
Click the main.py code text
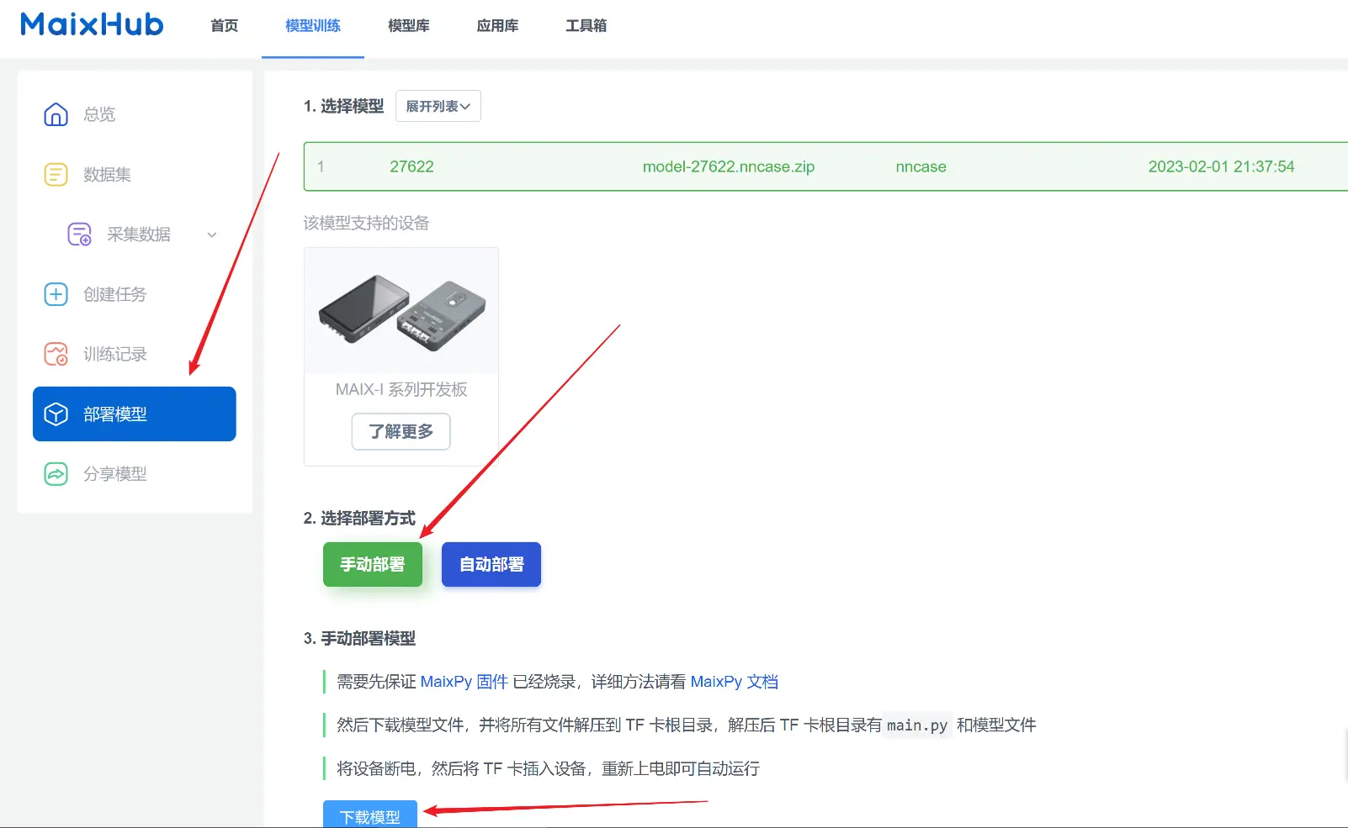(x=917, y=725)
